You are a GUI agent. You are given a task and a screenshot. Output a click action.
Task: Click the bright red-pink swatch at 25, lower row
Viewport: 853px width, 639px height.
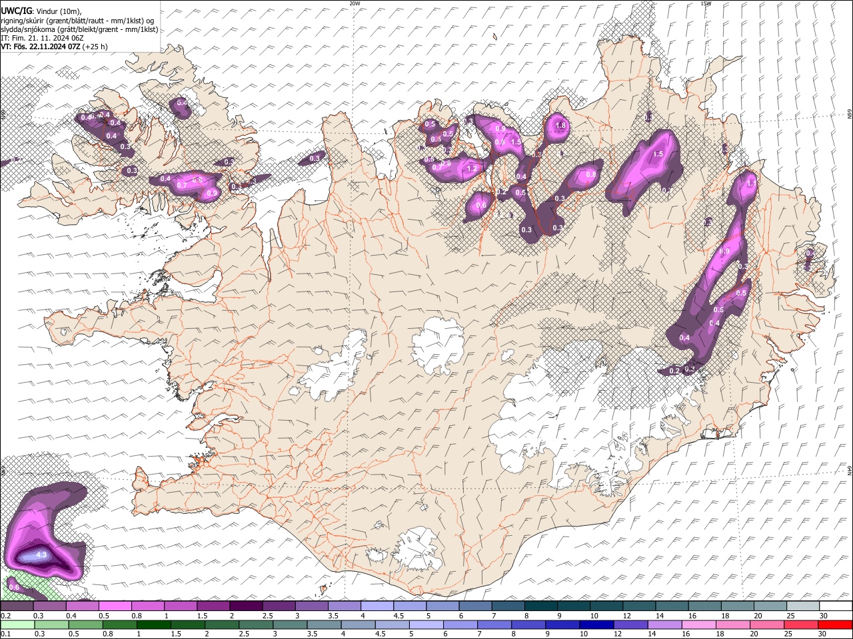coord(801,624)
